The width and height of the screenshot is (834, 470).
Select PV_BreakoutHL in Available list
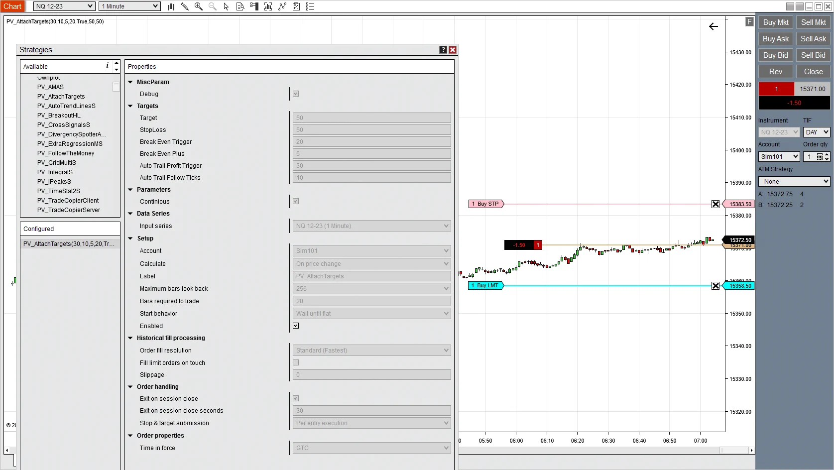[59, 116]
